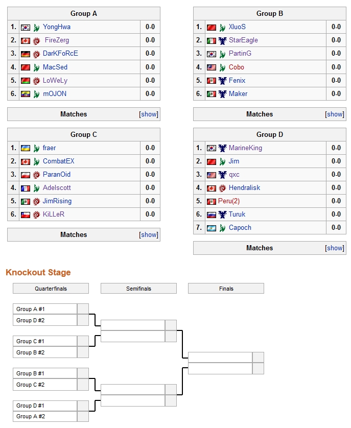The height and width of the screenshot is (428, 351).
Task: Click the Finals column header in the bracket
Action: (226, 289)
